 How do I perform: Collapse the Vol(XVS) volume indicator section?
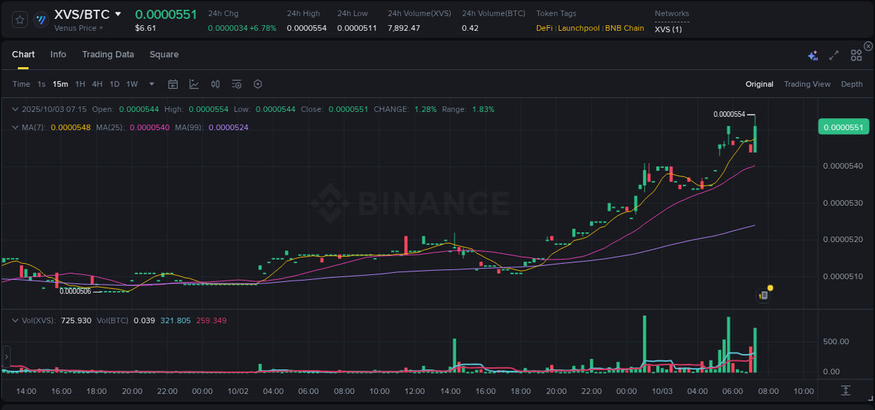[14, 320]
